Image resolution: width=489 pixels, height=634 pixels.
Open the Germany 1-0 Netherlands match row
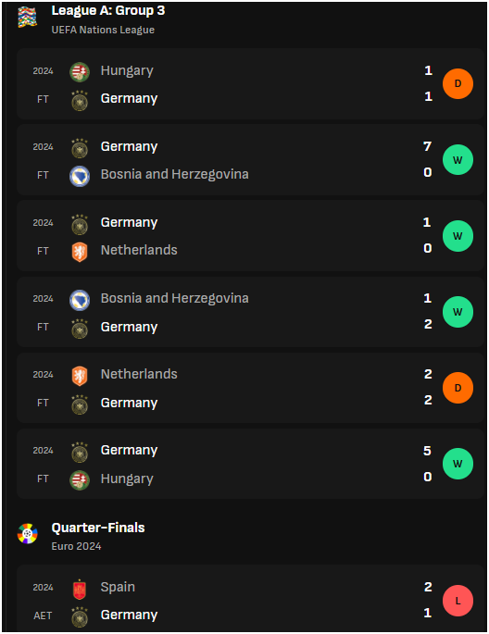[x=250, y=236]
